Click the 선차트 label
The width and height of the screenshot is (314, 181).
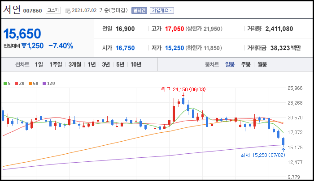(x=22, y=64)
